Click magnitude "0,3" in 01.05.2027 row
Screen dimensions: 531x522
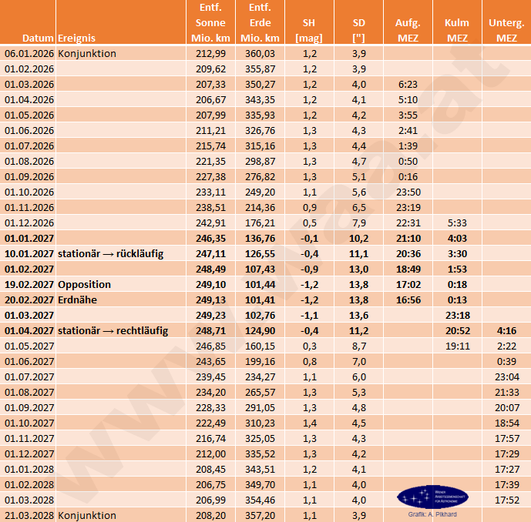coord(310,346)
